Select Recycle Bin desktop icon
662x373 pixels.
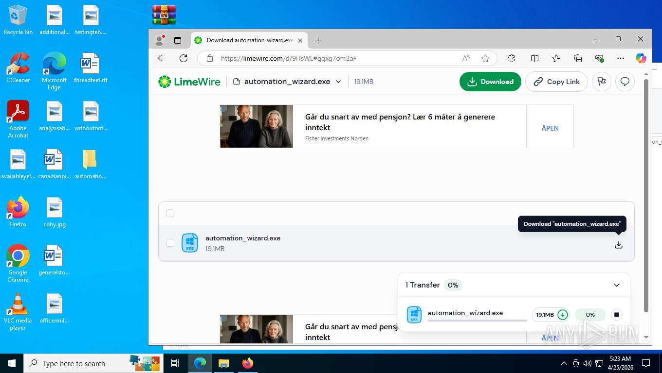pos(18,20)
